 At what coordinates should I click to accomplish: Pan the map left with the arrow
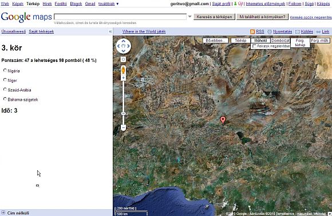click(x=118, y=46)
